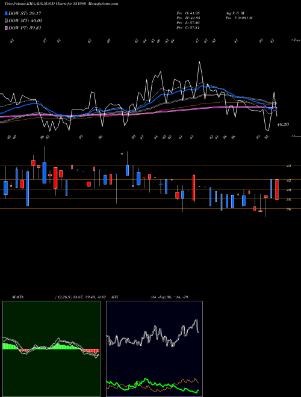This screenshot has height=397, width=301.
Task: Select the 'DOW MT: 40.05' legend text
Action: (25, 21)
